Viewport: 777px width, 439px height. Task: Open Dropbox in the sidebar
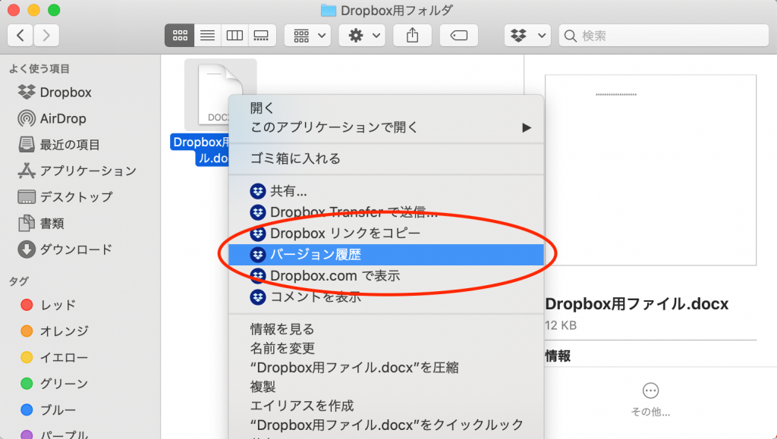(55, 92)
